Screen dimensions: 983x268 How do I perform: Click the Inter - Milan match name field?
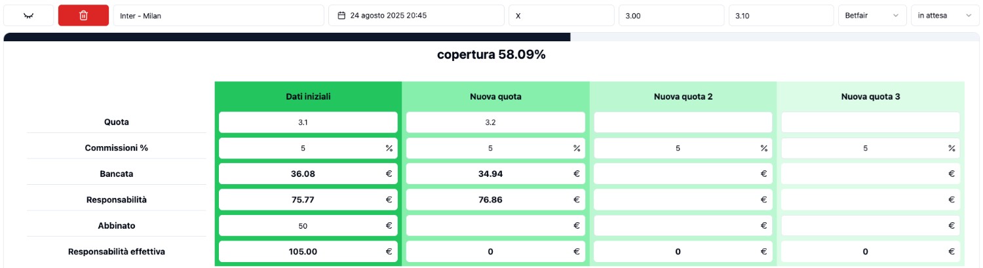(218, 15)
